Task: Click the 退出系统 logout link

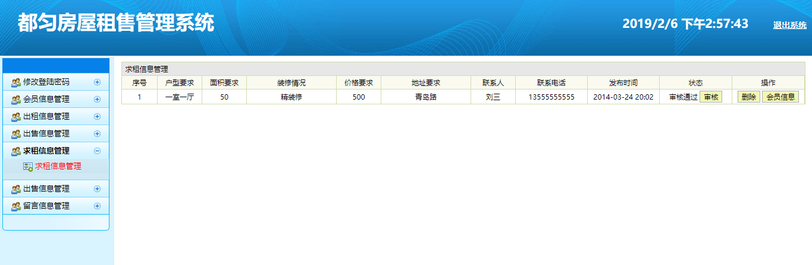Action: (789, 25)
